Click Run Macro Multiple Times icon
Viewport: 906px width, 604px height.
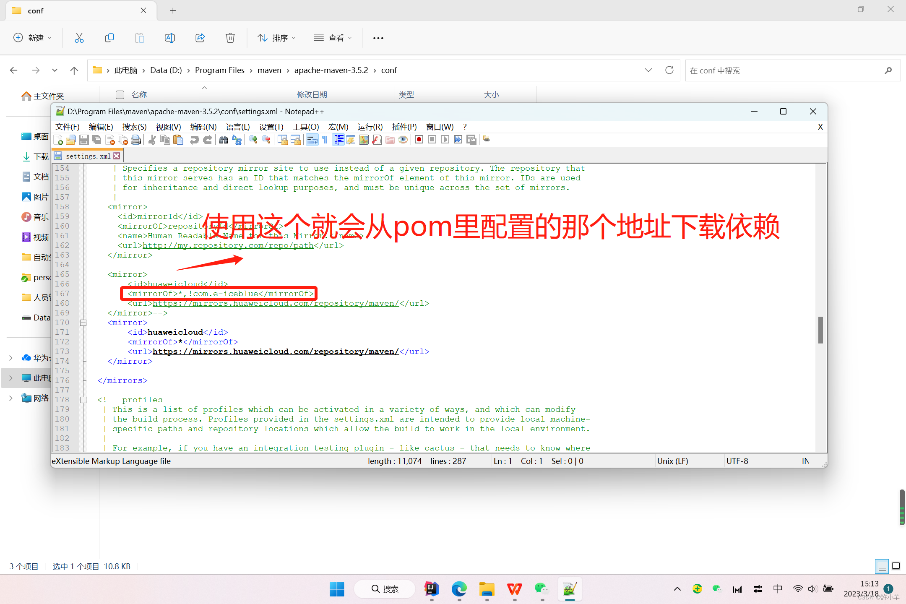tap(458, 140)
